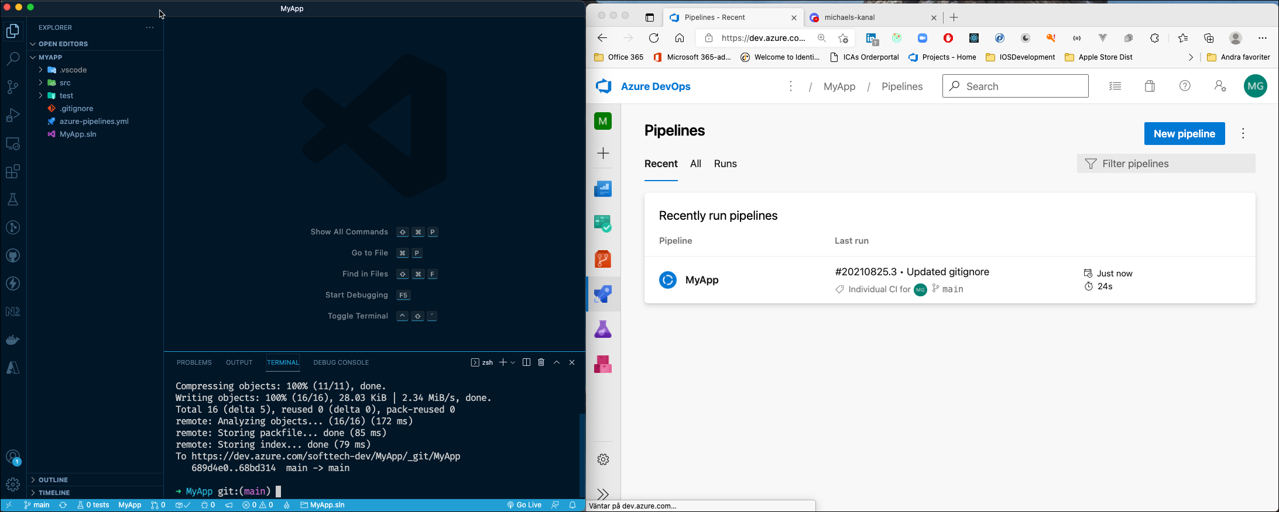This screenshot has height=512, width=1279.
Task: Click the Filter pipelines input field
Action: 1166,164
